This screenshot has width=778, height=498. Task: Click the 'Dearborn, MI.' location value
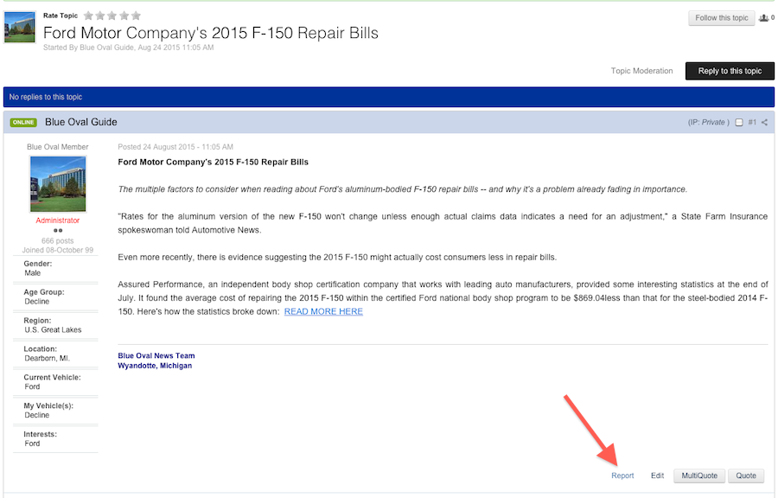click(48, 358)
